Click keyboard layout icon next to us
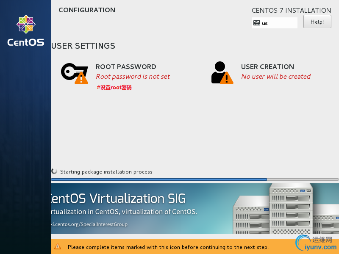The height and width of the screenshot is (254, 339). (257, 23)
